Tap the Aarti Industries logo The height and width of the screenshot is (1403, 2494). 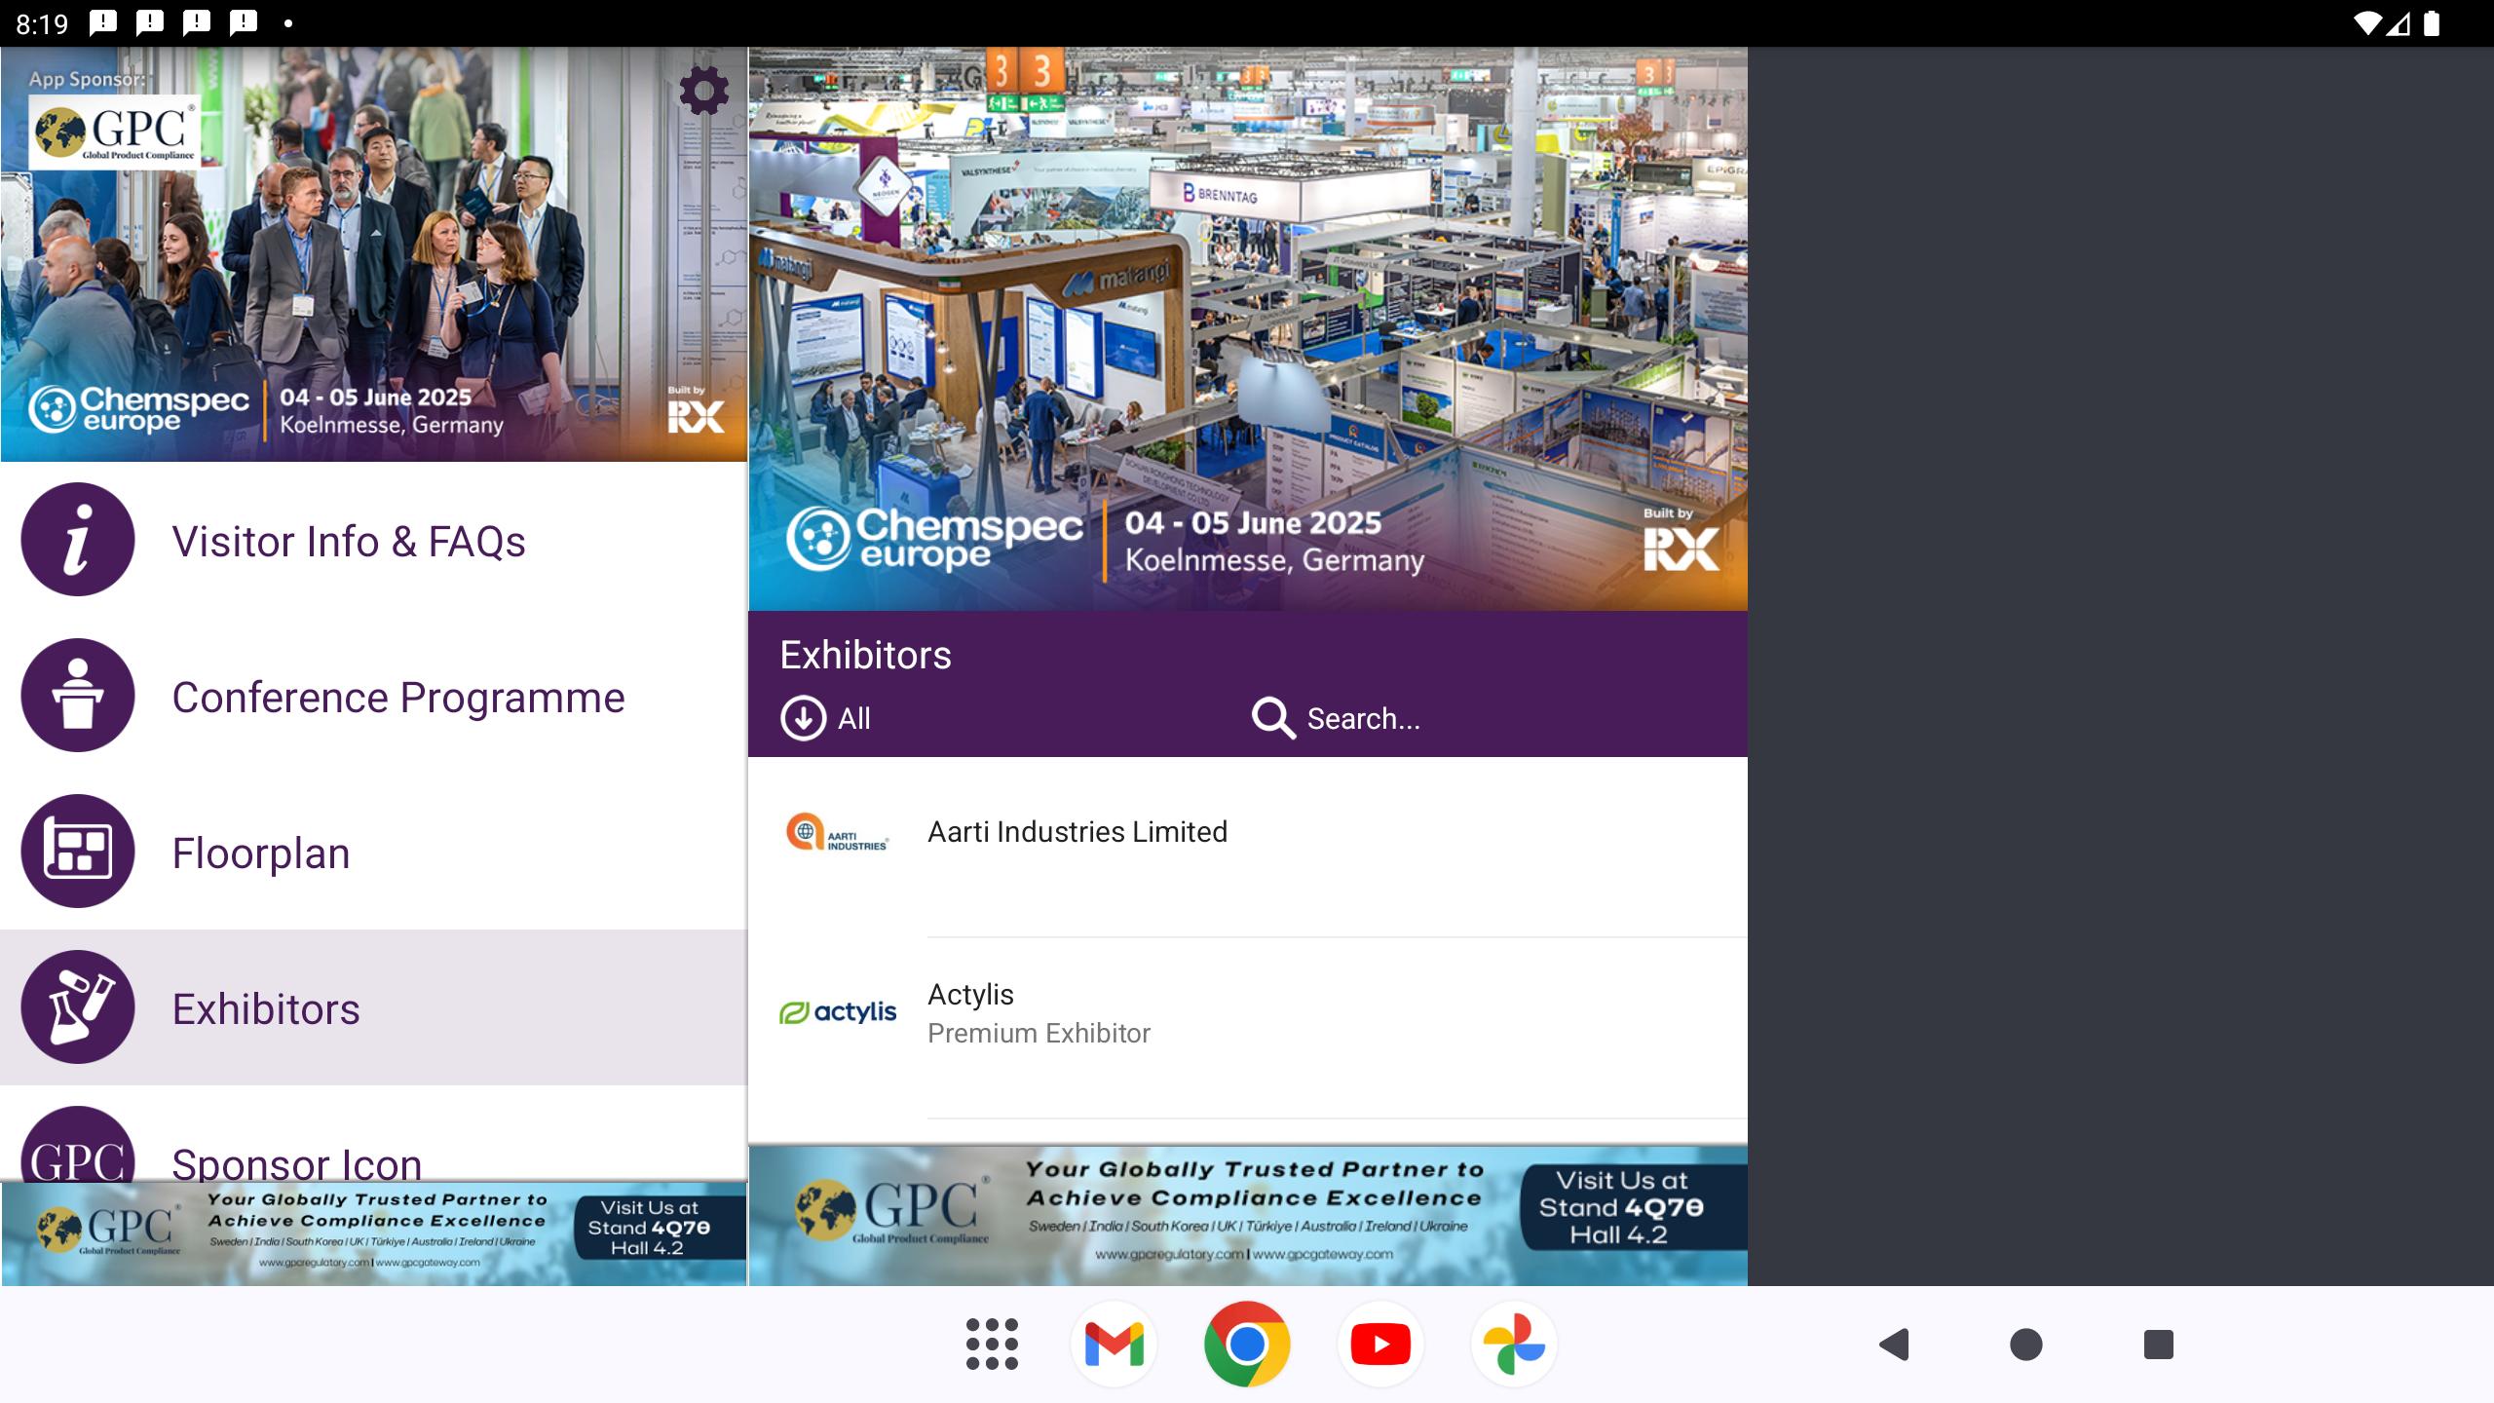838,832
